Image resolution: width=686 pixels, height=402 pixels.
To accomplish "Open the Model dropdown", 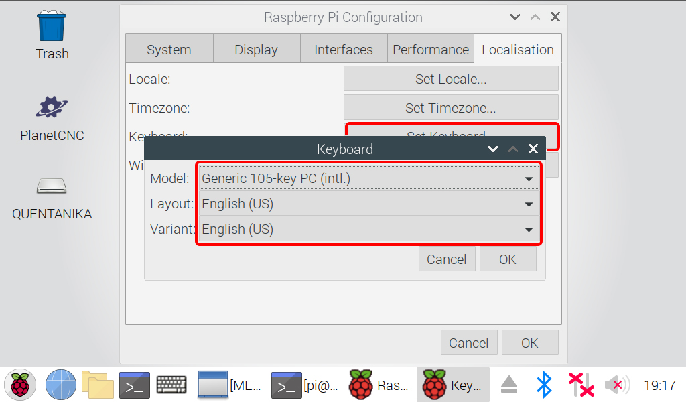I will click(369, 178).
